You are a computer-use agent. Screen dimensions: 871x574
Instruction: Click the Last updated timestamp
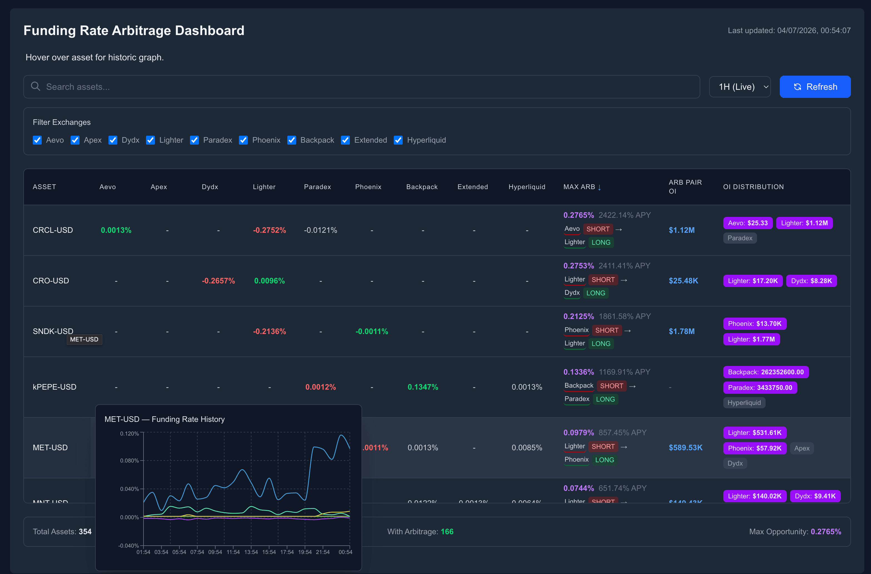(x=789, y=30)
